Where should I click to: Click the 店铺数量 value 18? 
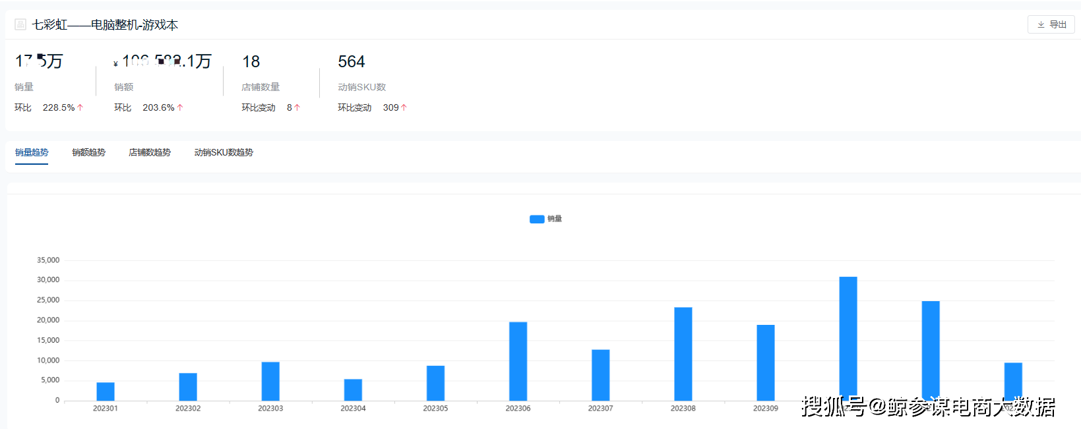coord(251,62)
